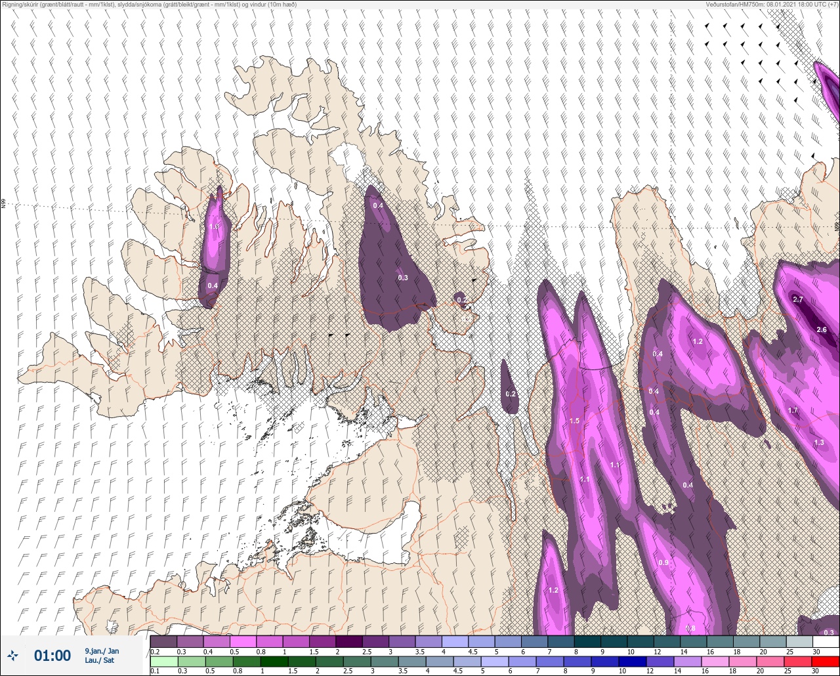840x676 pixels.
Task: Click the '1.3' precipitation value on the map
Action: [x=819, y=443]
